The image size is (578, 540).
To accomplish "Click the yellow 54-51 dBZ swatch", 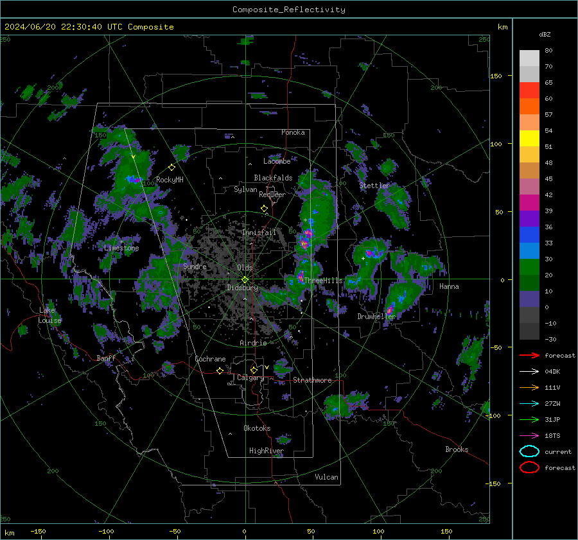I will pyautogui.click(x=529, y=139).
